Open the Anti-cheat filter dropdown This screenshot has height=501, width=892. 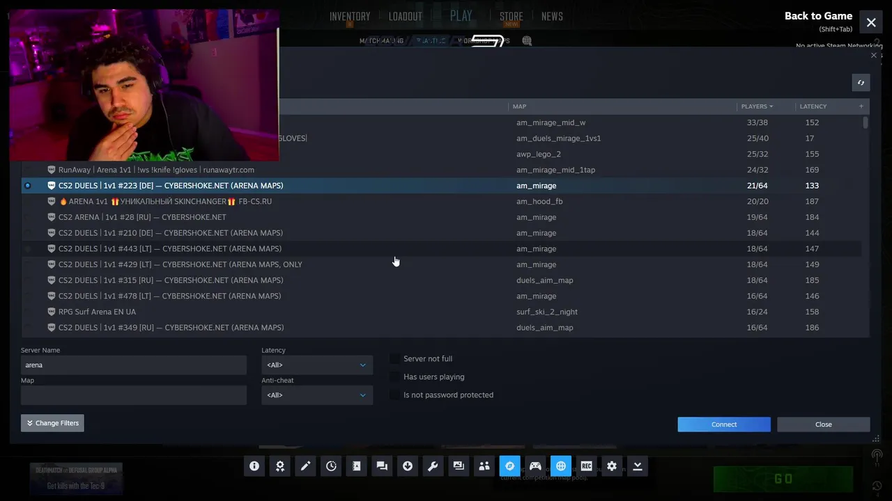click(317, 395)
